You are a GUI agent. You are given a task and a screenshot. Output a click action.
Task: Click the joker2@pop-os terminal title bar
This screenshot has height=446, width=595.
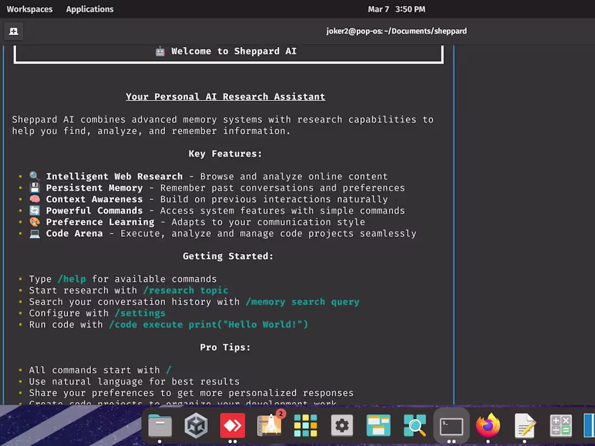[396, 31]
